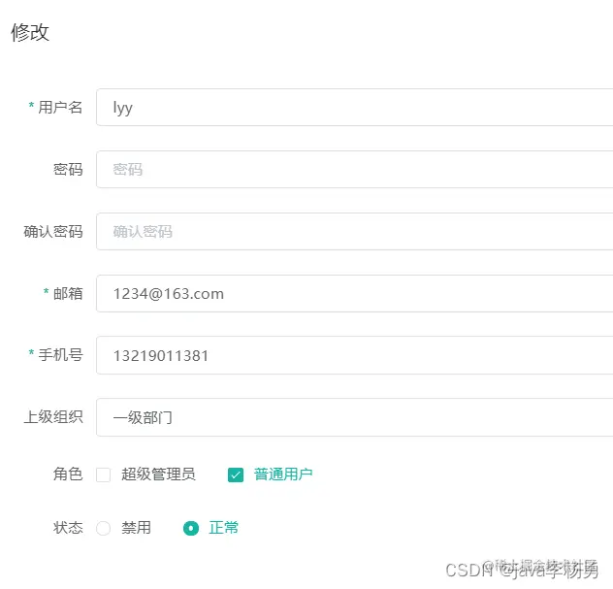Select the 正常 status radio button
This screenshot has height=589, width=613.
pos(191,528)
